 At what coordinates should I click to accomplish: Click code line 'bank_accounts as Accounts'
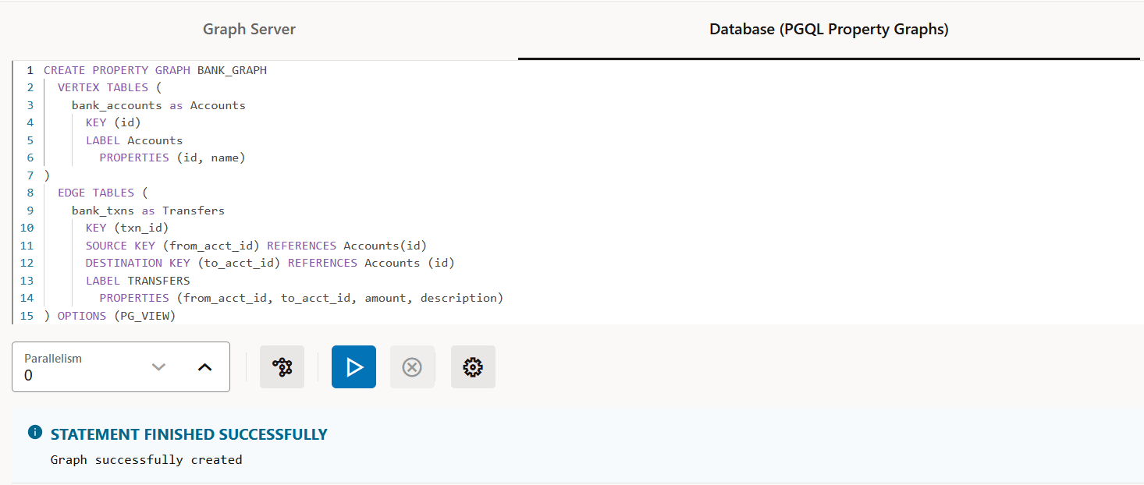tap(158, 105)
